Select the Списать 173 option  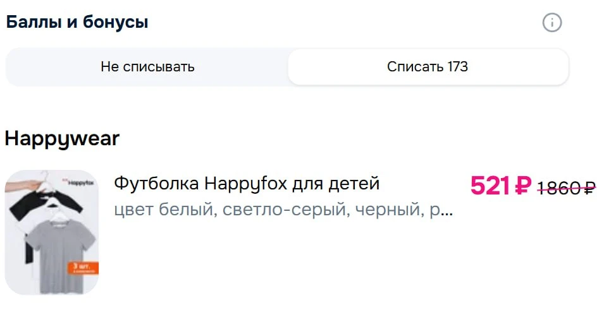click(428, 67)
